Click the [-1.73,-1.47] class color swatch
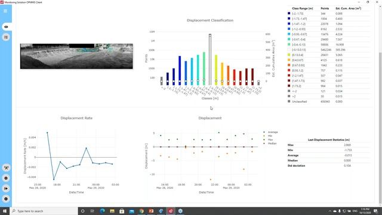This screenshot has height=215, width=382. pos(289,19)
